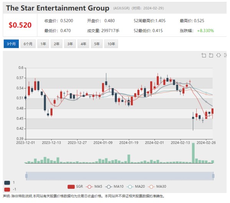Click the 2024-02-26 x-axis date label
Viewport: 230px width, 203px height.
[206, 142]
